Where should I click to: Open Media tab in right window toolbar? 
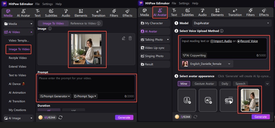click(144, 13)
